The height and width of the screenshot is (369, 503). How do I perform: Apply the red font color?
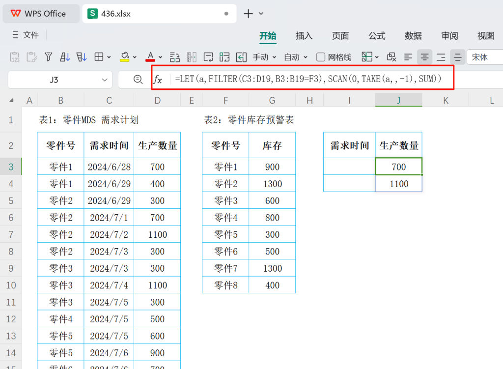point(150,57)
